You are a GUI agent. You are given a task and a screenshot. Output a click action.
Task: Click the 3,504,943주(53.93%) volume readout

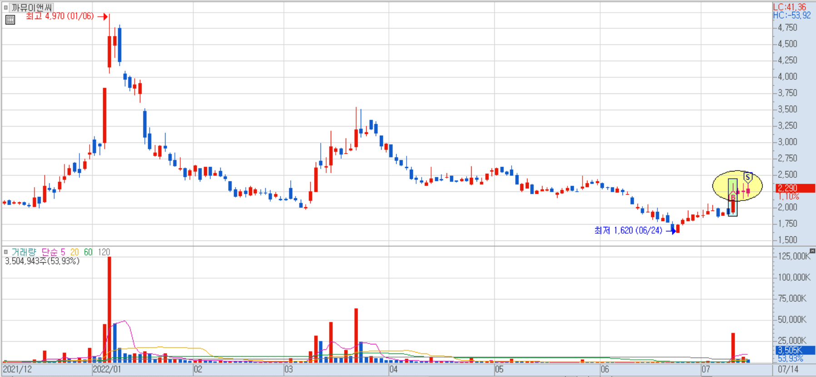[42, 261]
